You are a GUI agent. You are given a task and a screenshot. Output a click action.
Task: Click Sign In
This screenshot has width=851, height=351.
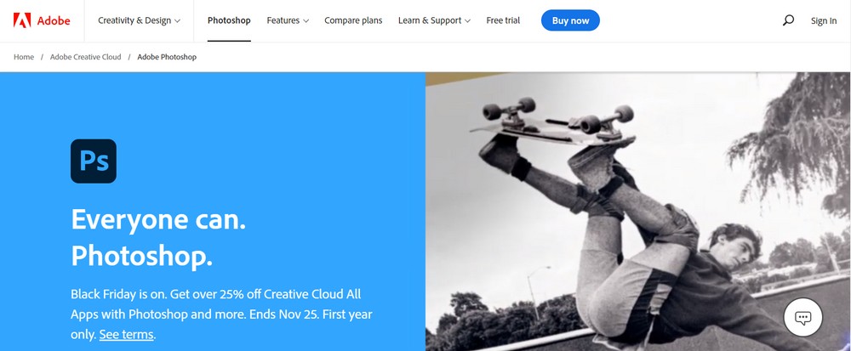point(823,20)
